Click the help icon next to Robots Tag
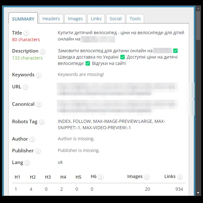The image size is (203, 203). point(42,122)
